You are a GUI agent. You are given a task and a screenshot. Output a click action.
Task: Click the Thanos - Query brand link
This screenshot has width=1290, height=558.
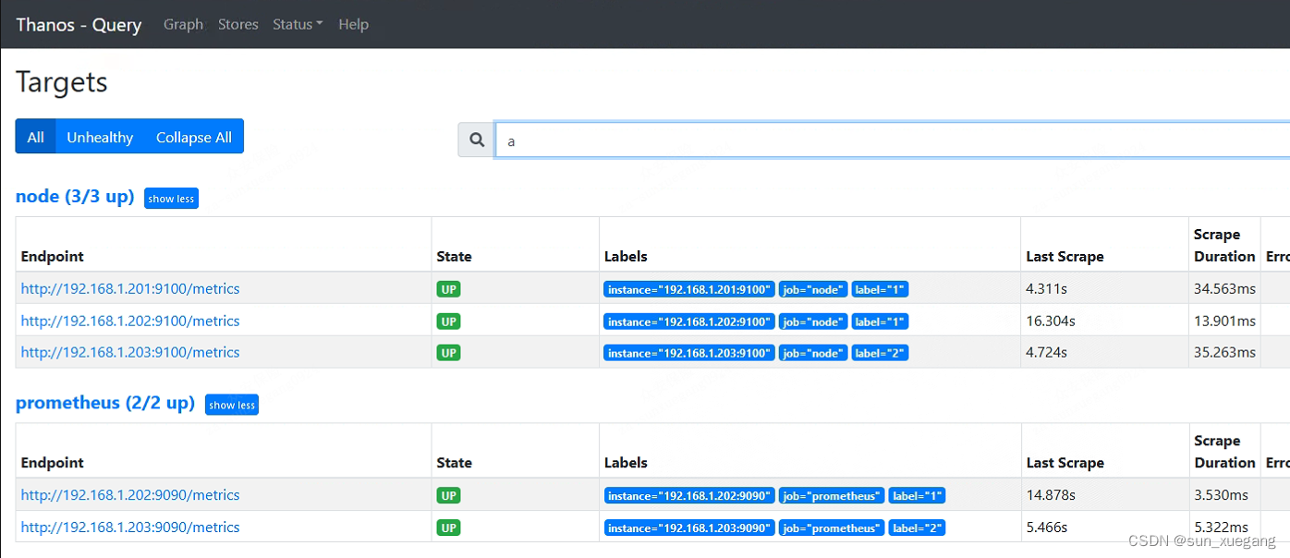(x=79, y=25)
